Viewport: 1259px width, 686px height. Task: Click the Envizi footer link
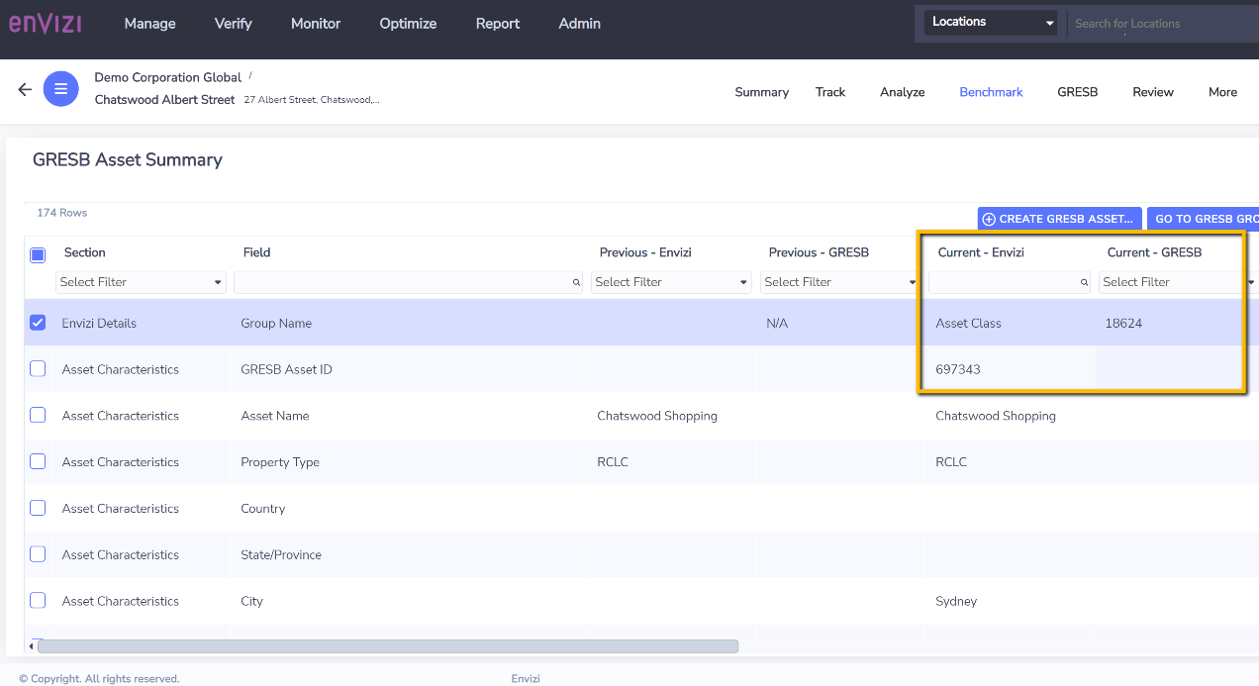coord(526,678)
